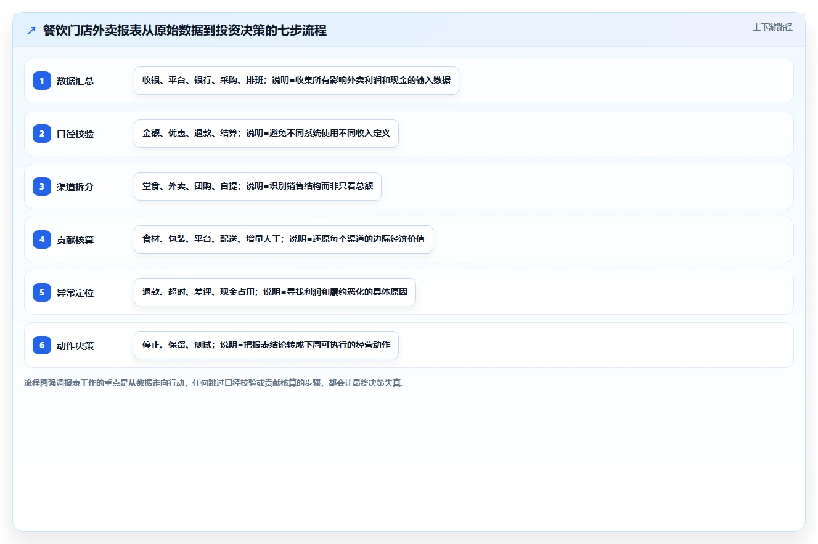
Task: Open the 食材、包装、平台、配送、增量人工 description box
Action: tap(284, 239)
